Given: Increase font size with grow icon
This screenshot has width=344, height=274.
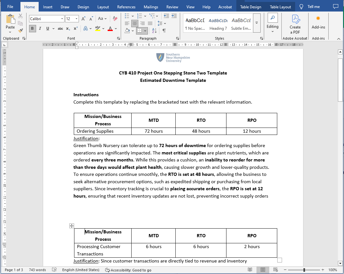Looking at the screenshot, I should pos(83,19).
